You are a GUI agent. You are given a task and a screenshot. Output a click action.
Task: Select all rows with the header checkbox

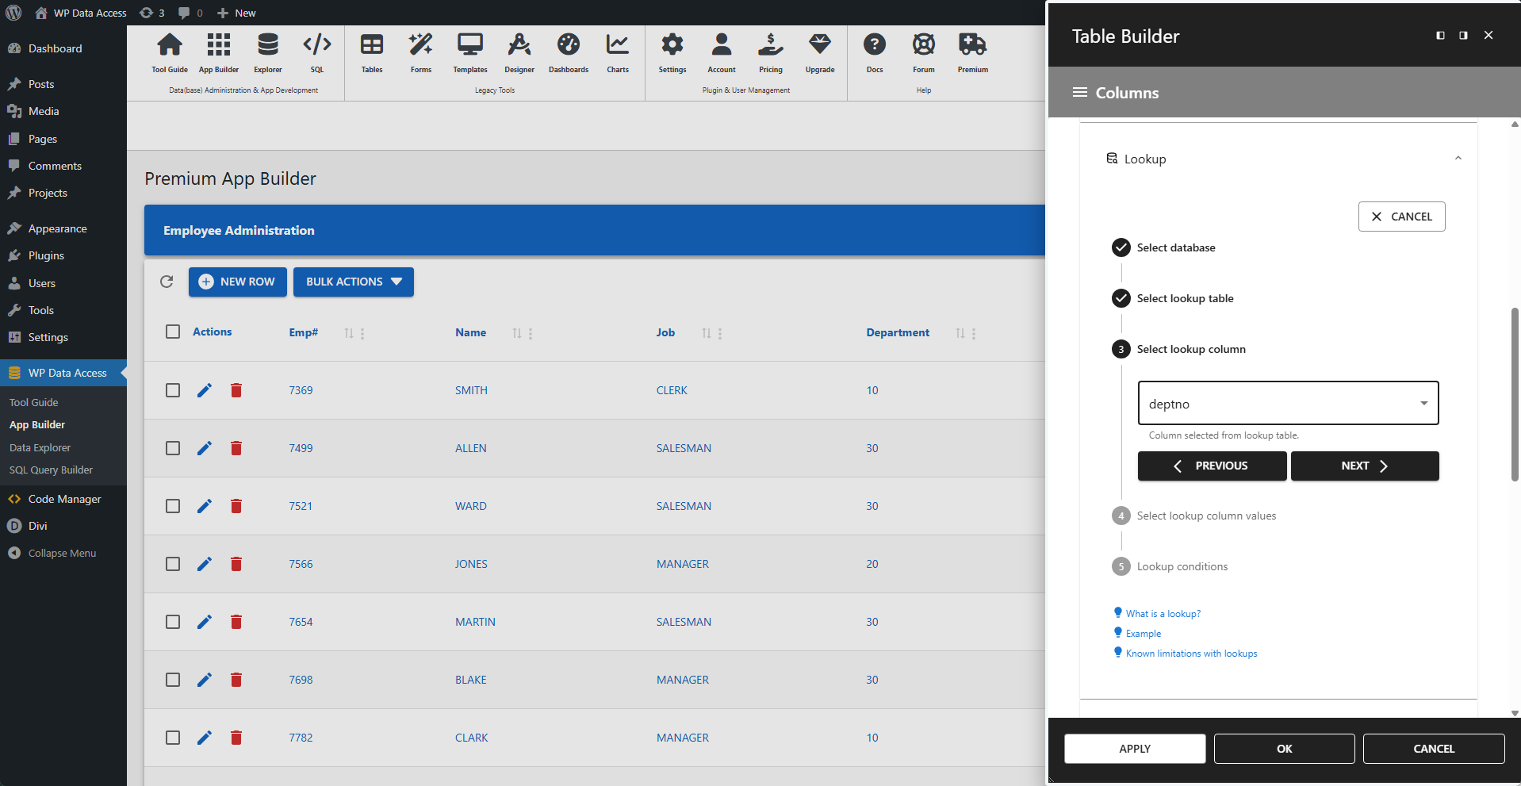pos(172,332)
